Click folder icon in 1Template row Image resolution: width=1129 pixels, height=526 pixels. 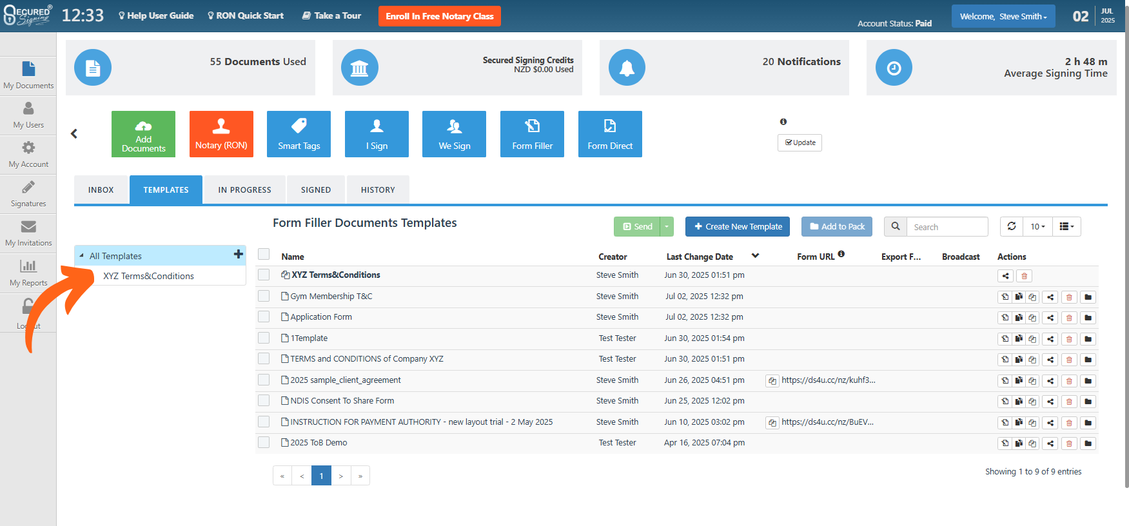click(x=1088, y=339)
